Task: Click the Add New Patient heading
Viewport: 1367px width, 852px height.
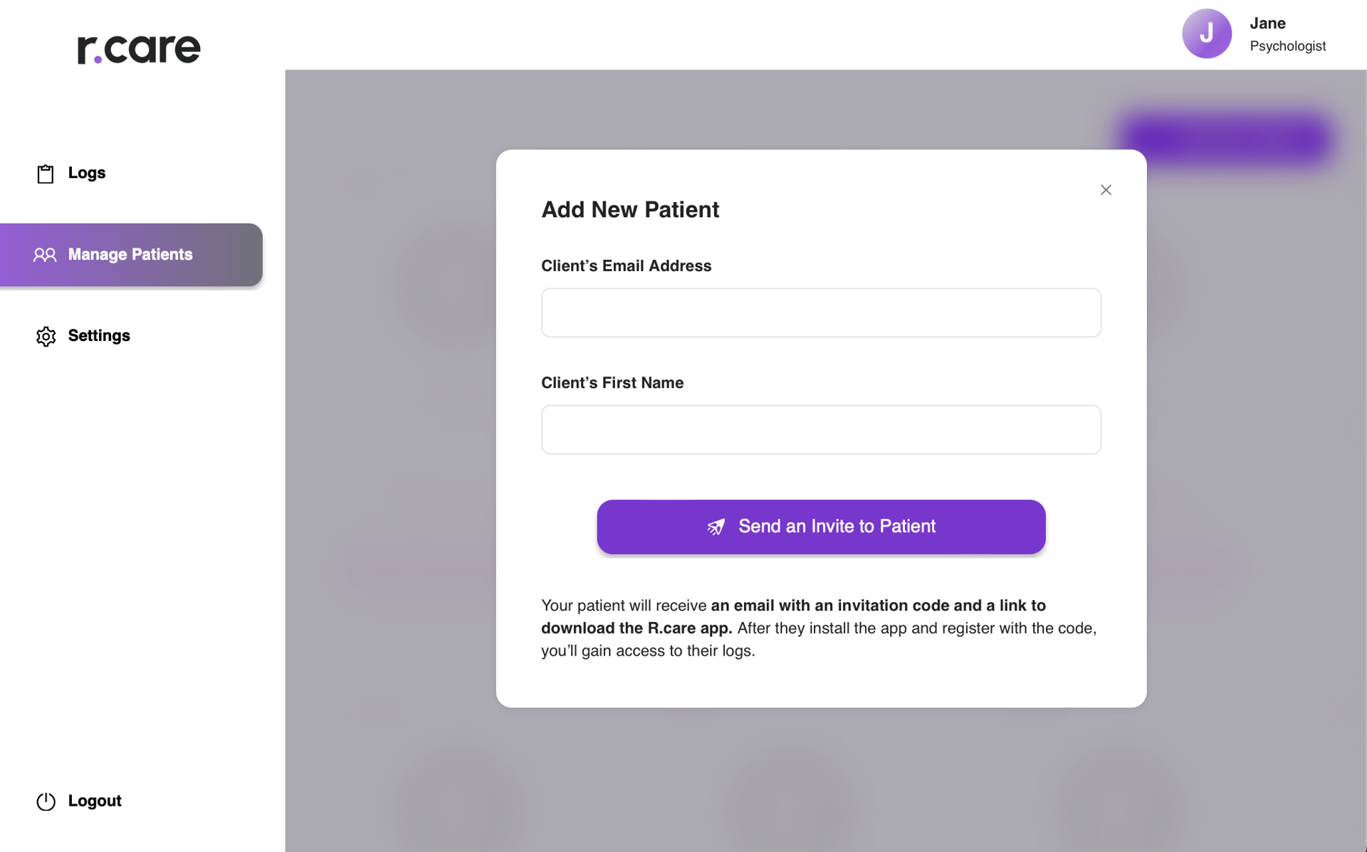Action: (x=630, y=210)
